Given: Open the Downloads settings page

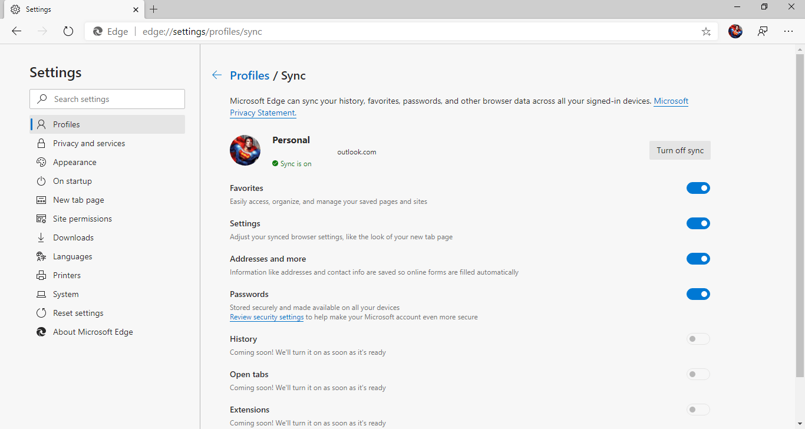Looking at the screenshot, I should 107,237.
